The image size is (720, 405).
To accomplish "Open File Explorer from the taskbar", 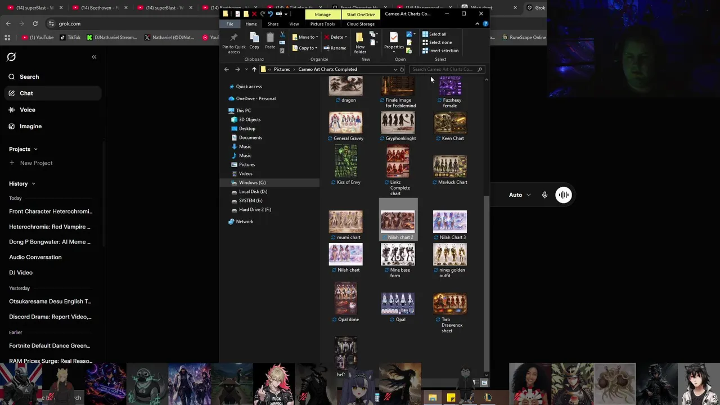I will [432, 398].
